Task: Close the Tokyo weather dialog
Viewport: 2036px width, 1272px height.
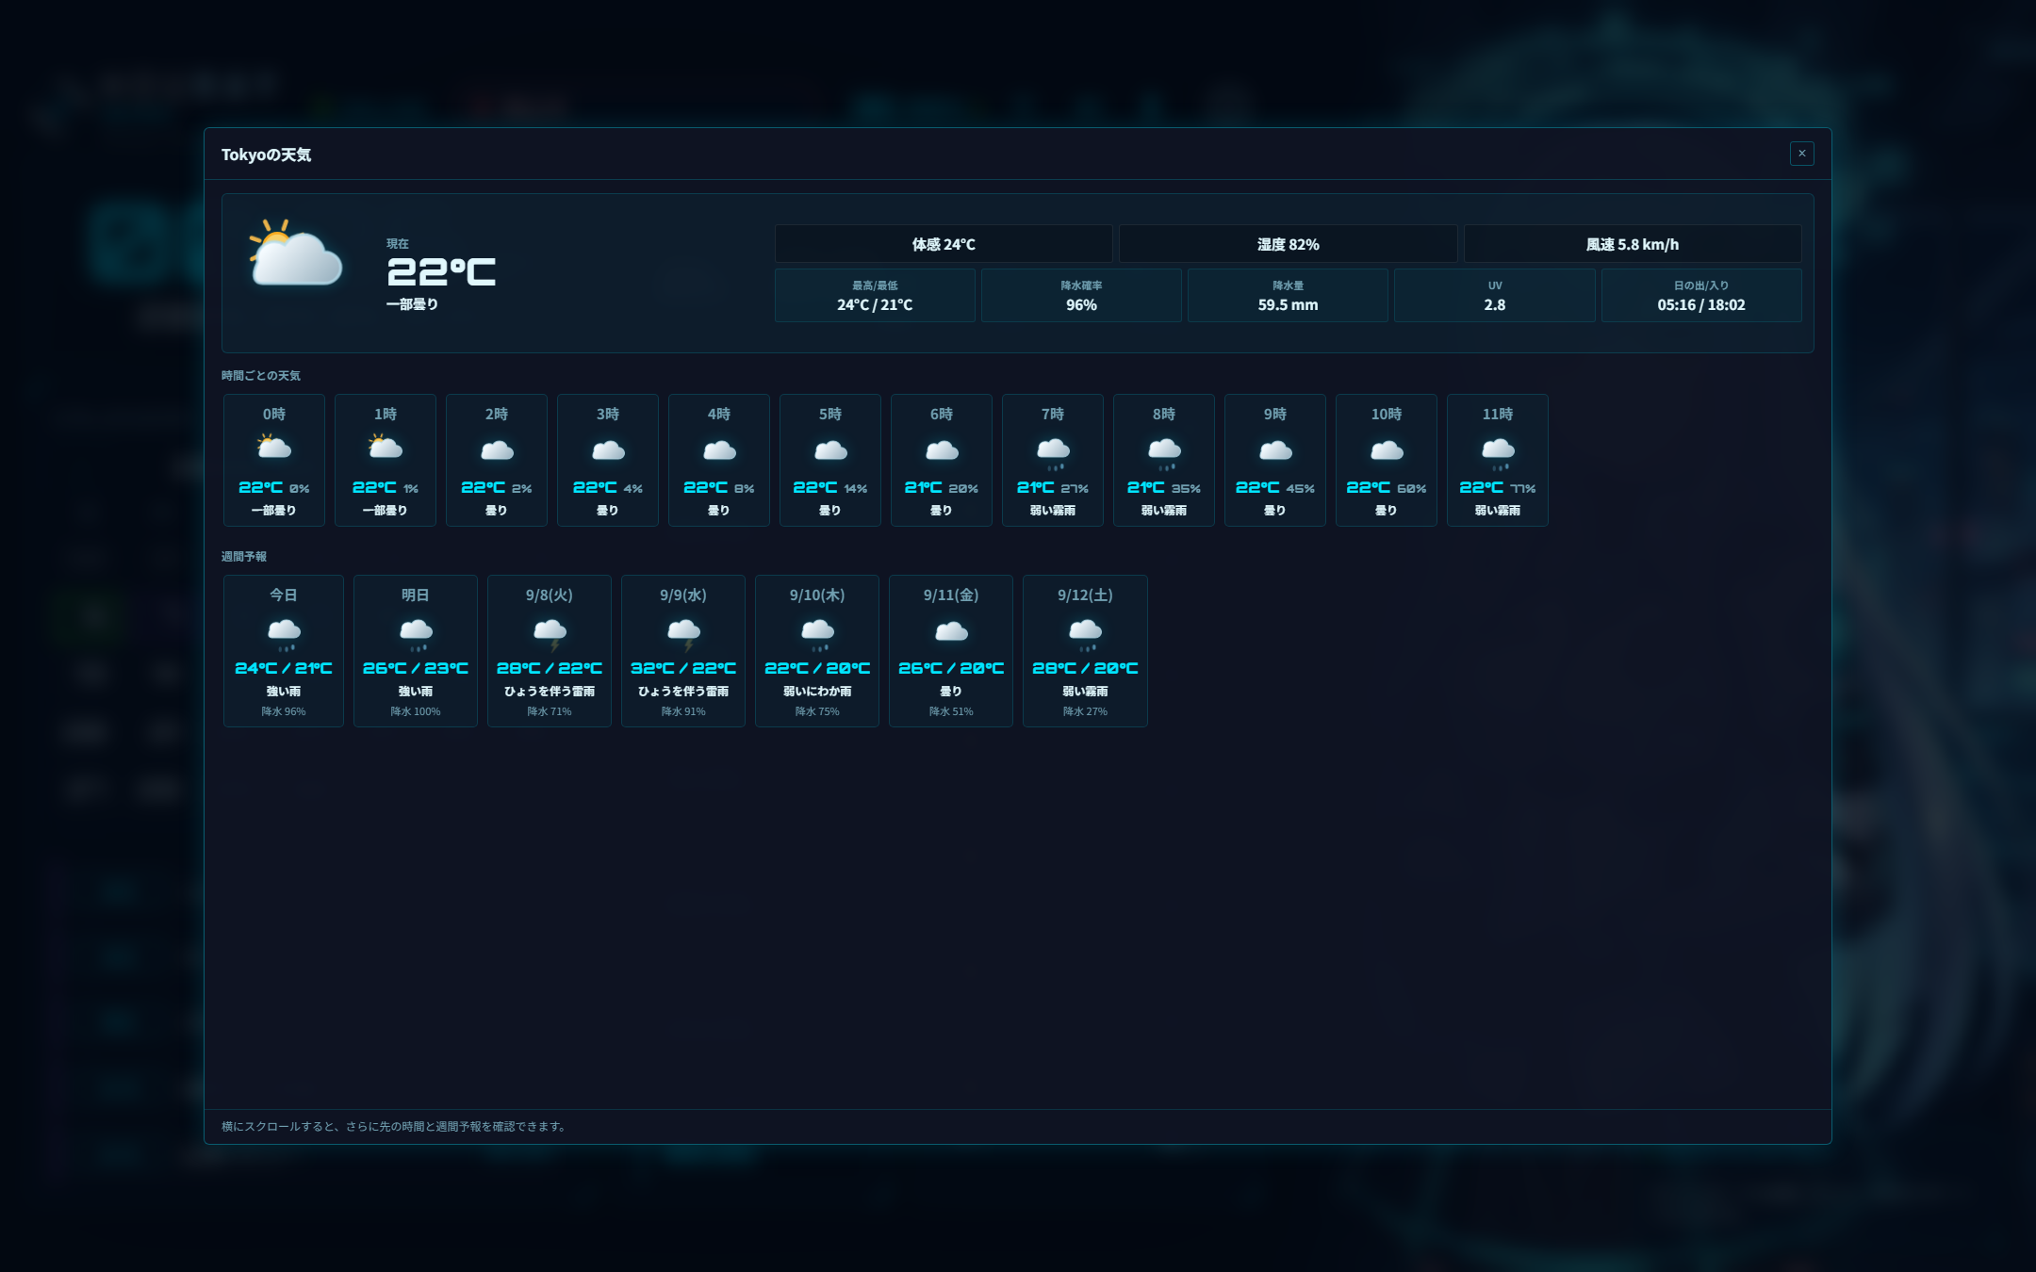Action: [x=1801, y=154]
